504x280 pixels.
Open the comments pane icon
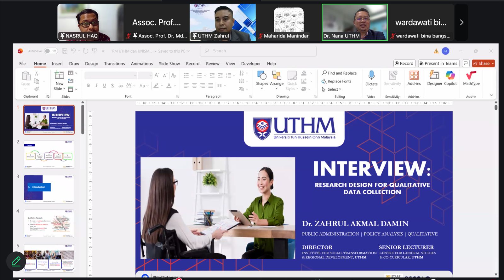tap(466, 63)
